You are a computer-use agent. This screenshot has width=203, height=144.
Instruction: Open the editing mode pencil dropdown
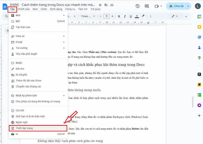click(x=175, y=16)
